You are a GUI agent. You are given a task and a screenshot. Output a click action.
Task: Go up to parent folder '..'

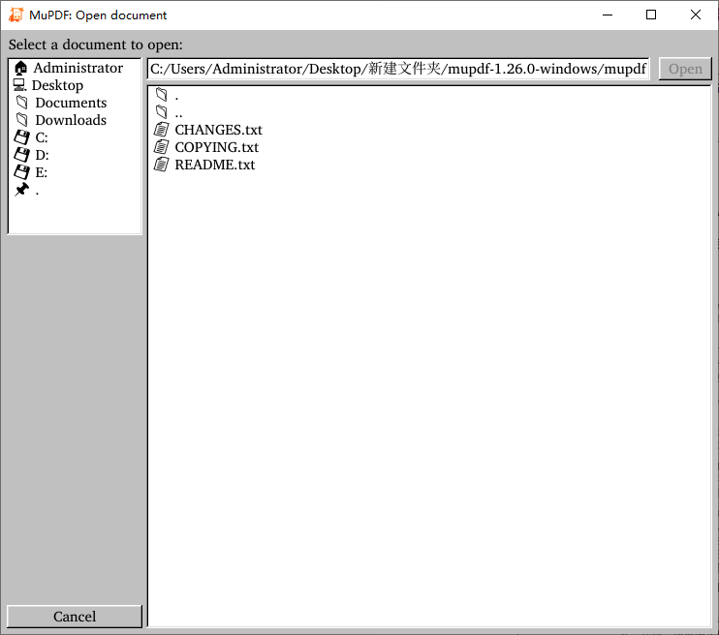178,112
